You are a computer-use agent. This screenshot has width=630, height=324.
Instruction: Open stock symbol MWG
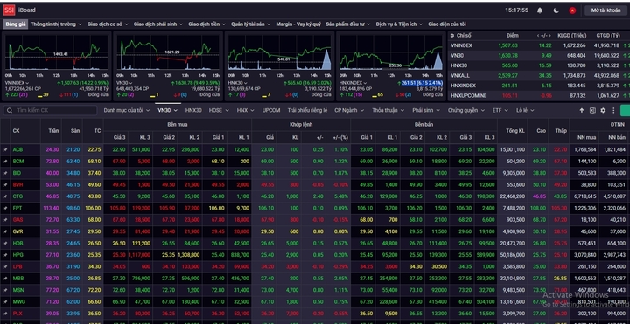tap(18, 302)
